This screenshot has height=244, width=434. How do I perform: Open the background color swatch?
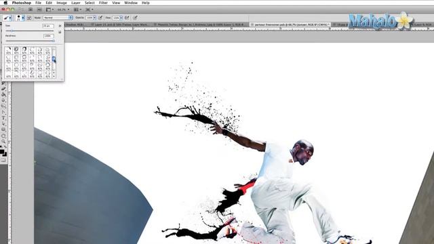(x=5, y=155)
